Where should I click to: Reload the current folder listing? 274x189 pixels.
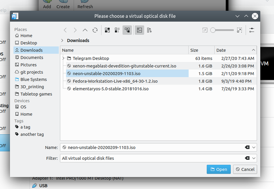coord(95,30)
